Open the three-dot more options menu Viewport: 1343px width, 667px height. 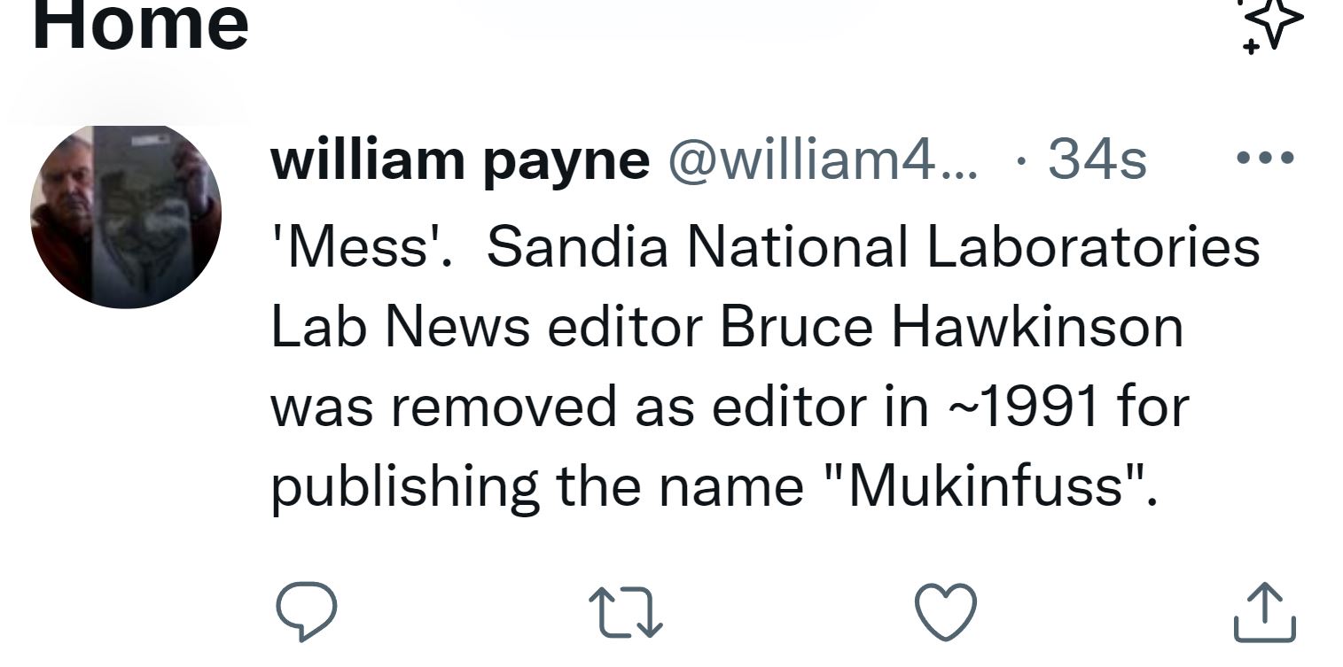click(x=1266, y=159)
